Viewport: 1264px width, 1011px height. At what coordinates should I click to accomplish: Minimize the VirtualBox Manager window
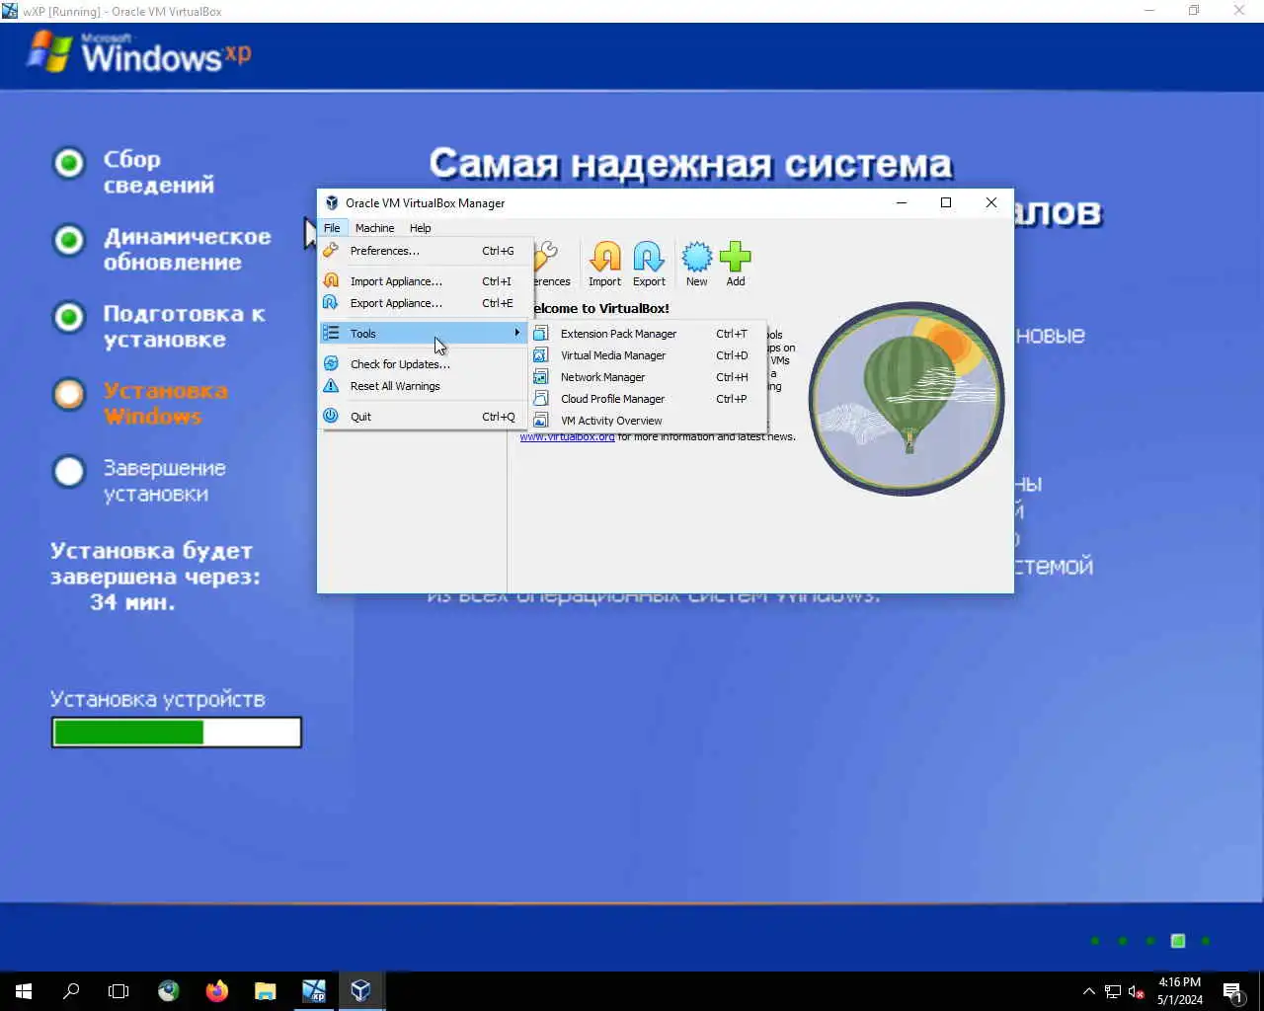901,202
